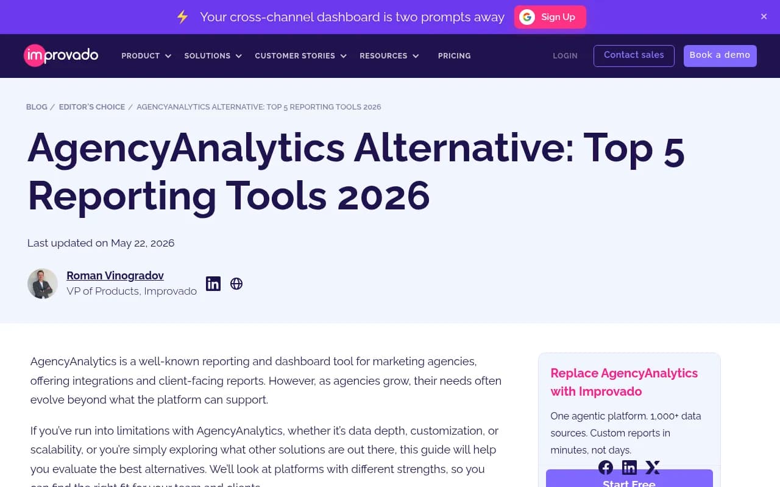This screenshot has width=780, height=487.
Task: Click the lightning bolt icon in banner
Action: pos(182,17)
